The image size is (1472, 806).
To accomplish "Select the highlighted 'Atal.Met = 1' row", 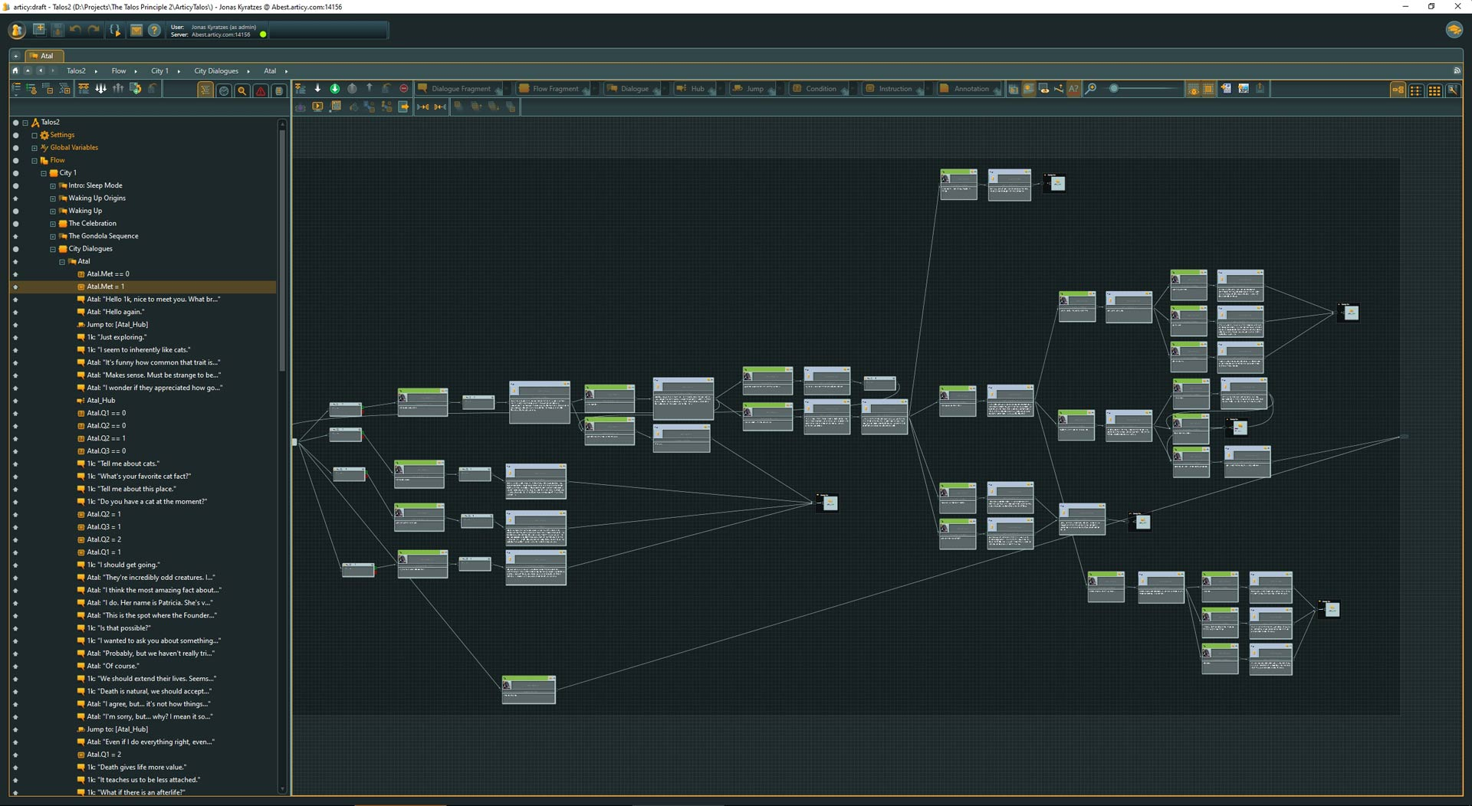I will pyautogui.click(x=143, y=287).
